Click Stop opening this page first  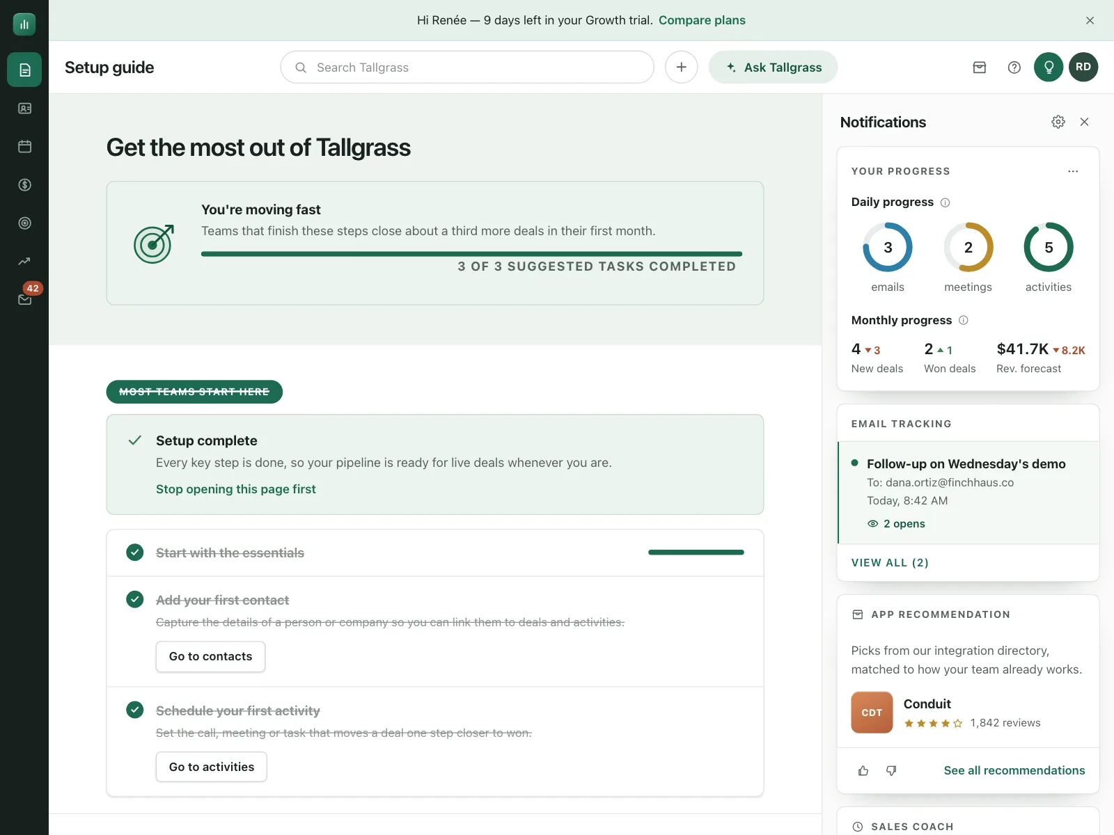236,489
